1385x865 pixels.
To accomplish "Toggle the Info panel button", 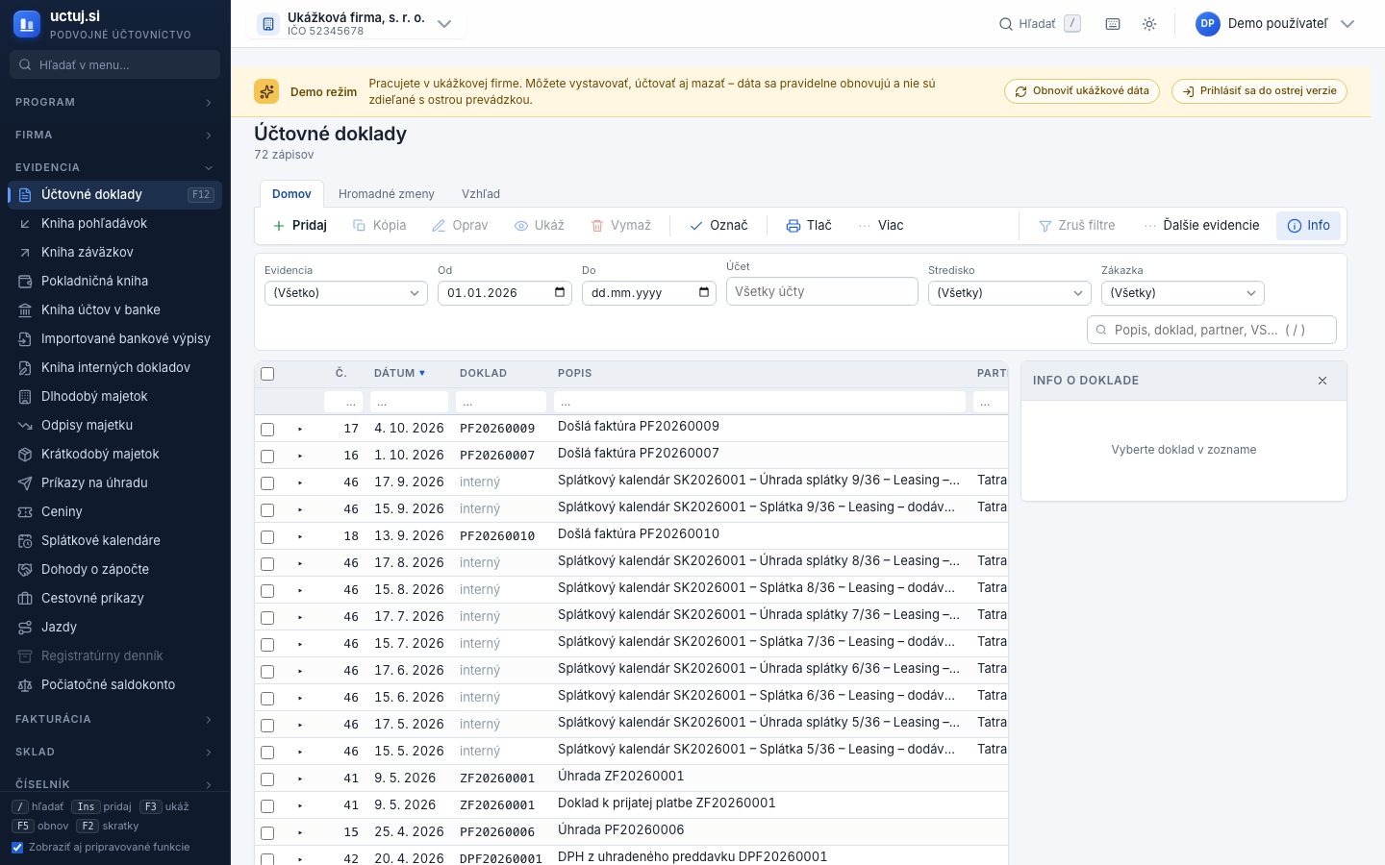I will 1308,225.
